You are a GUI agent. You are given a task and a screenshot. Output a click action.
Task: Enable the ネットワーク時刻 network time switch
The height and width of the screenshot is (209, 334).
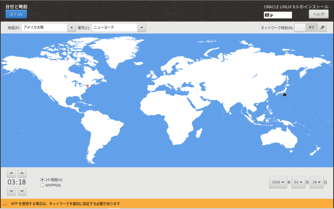pos(300,27)
